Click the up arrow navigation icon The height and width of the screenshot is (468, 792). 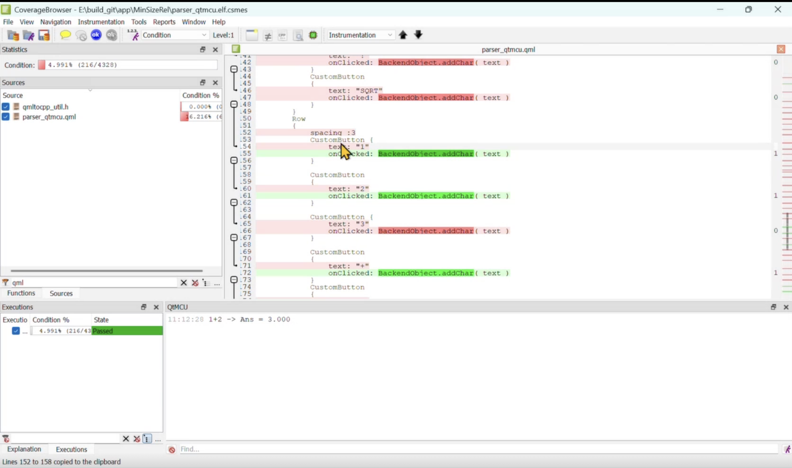(x=403, y=35)
